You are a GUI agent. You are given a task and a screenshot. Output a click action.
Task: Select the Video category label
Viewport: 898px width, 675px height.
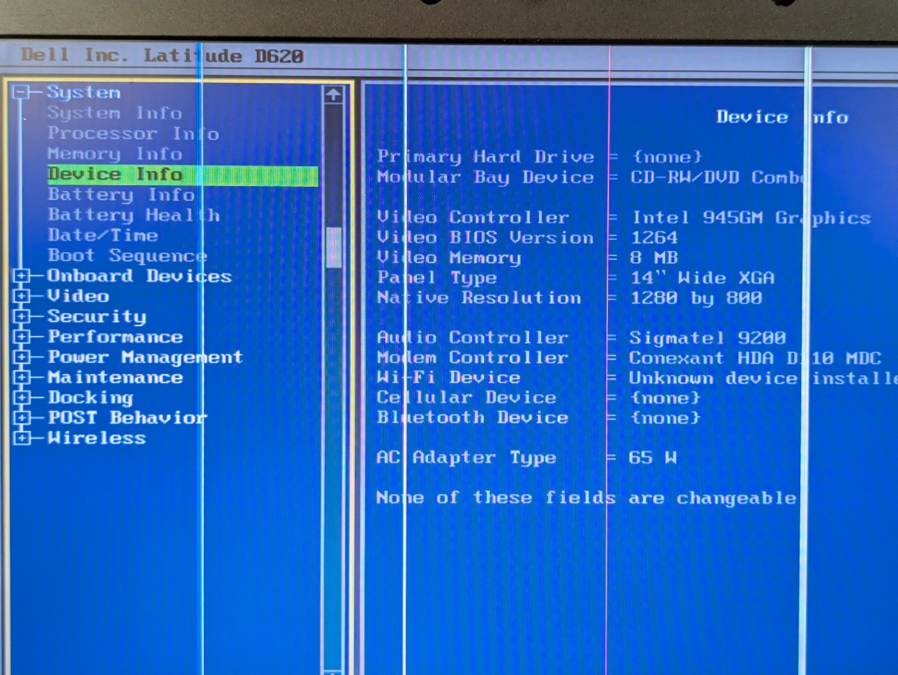tap(78, 296)
